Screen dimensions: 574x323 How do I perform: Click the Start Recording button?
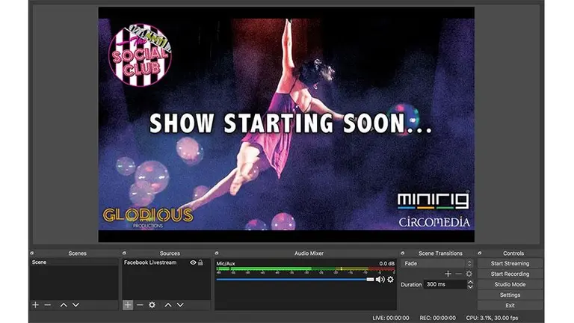click(510, 274)
